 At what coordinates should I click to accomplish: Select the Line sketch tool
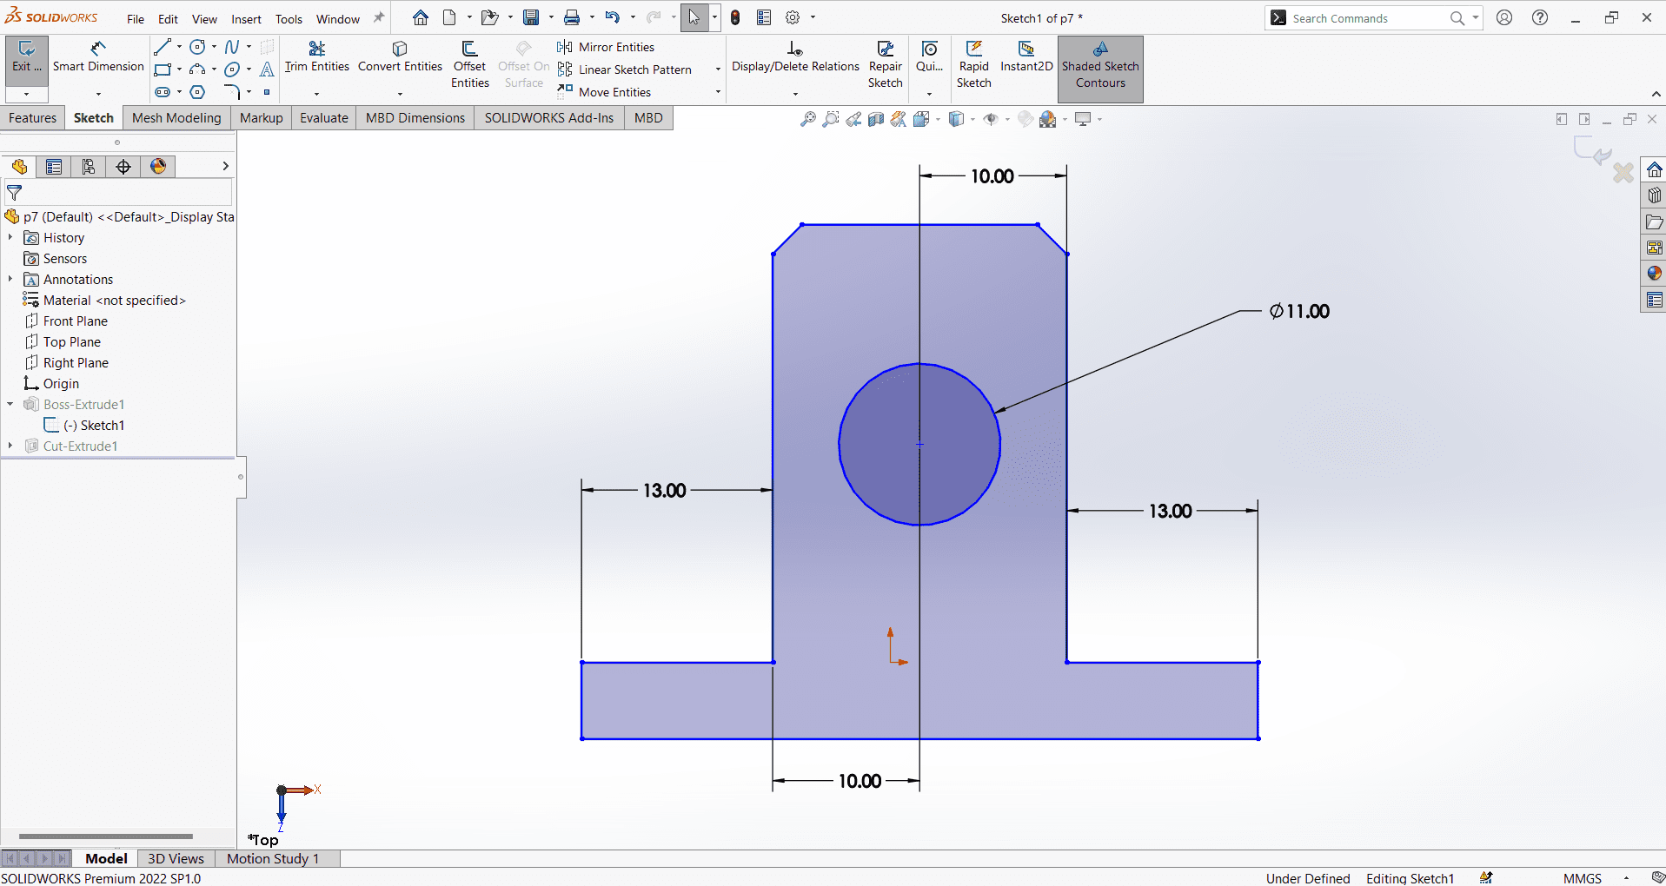point(162,47)
